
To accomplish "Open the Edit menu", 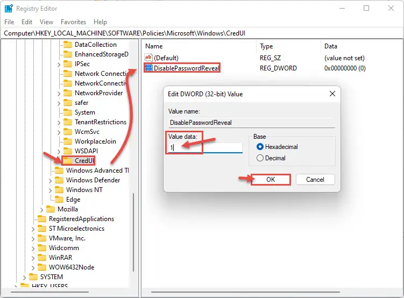I will 27,22.
